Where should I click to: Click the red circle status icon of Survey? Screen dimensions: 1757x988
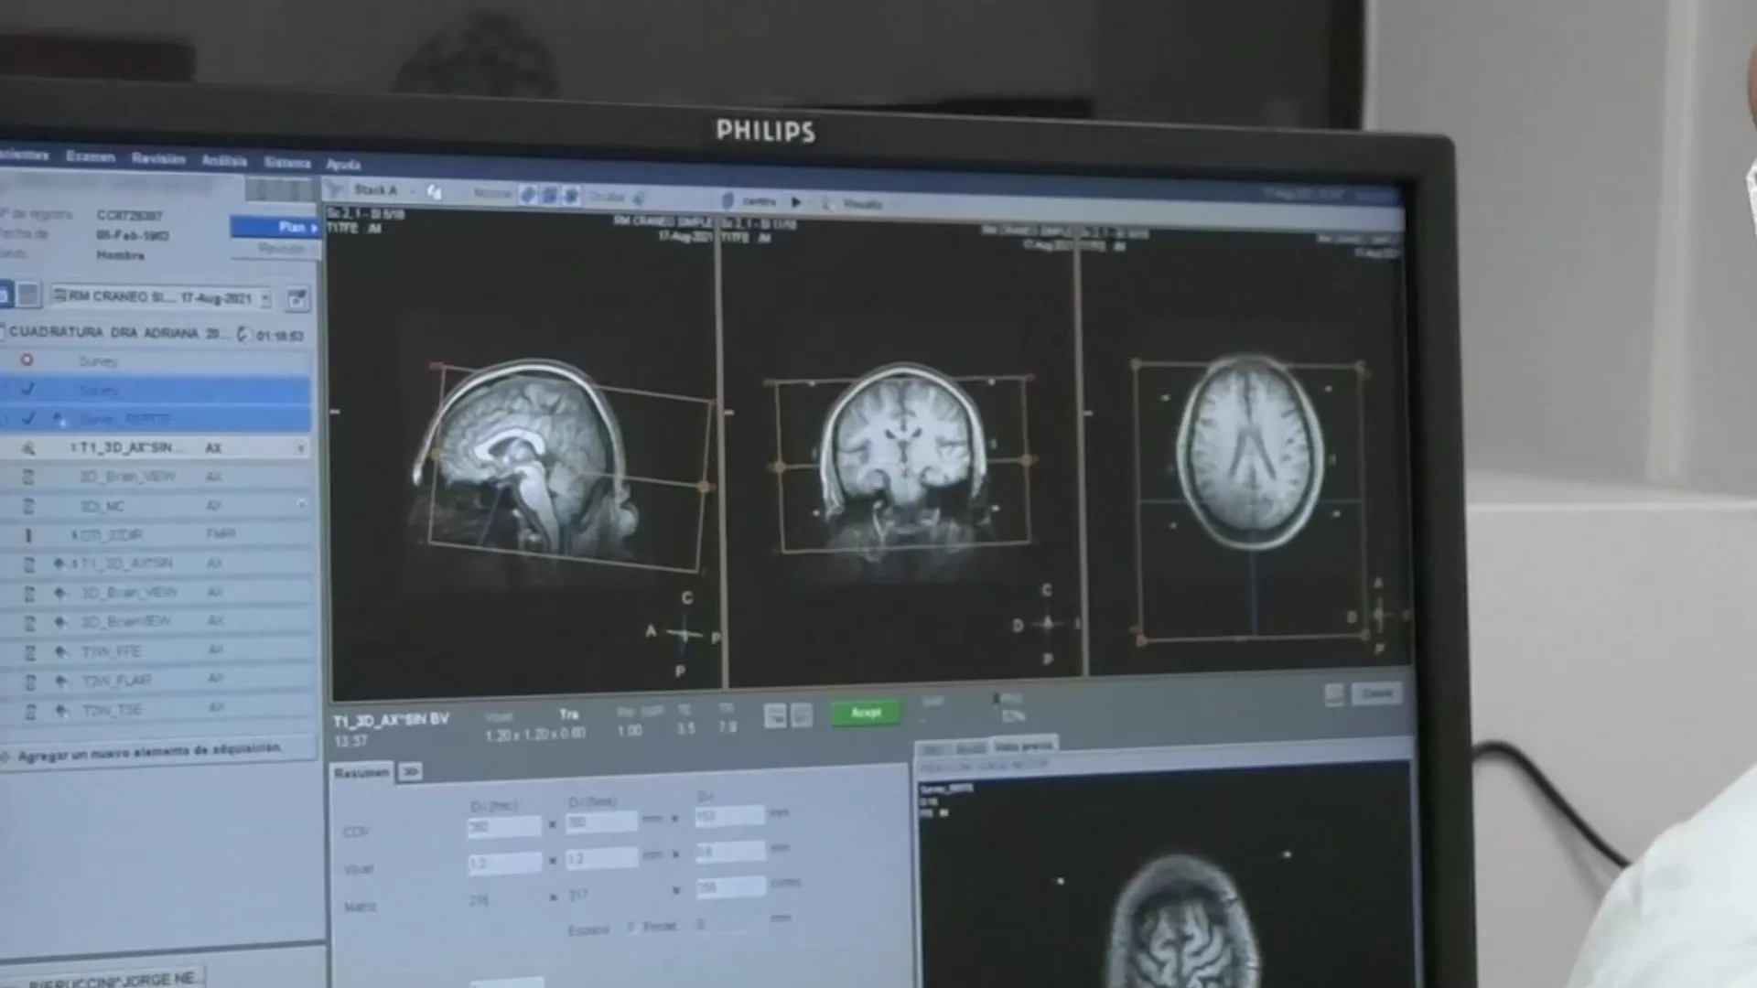point(27,360)
